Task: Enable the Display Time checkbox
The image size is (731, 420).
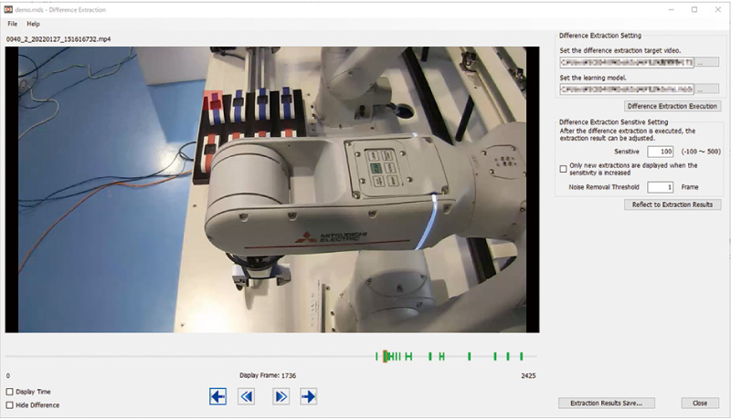Action: (x=10, y=392)
